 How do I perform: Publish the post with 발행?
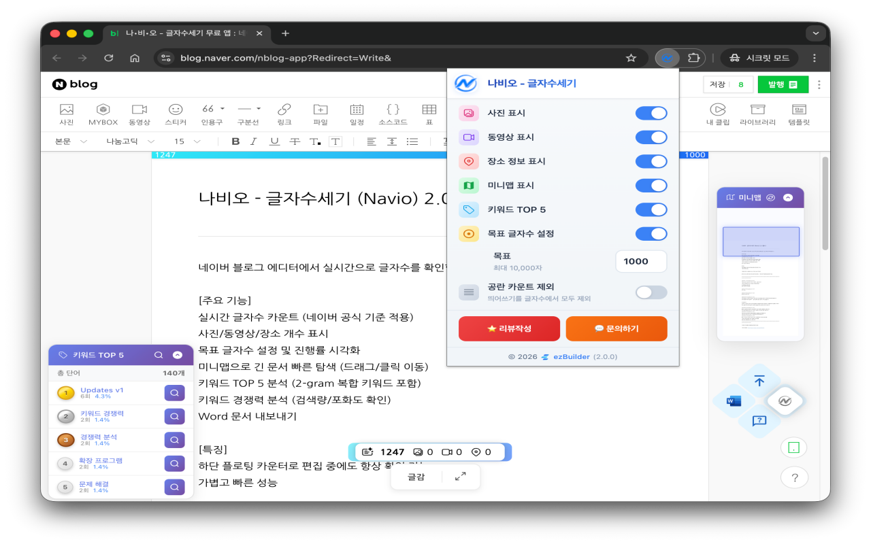pyautogui.click(x=783, y=84)
